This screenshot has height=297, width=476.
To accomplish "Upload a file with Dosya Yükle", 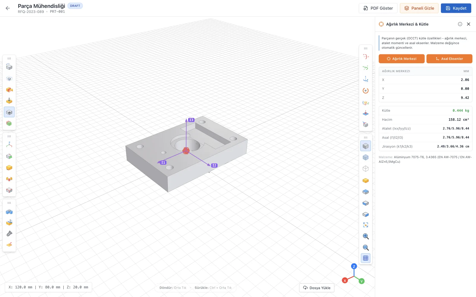I will point(317,288).
